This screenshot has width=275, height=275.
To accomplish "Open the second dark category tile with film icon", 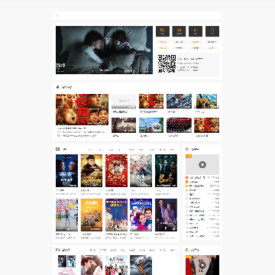I will [179, 31].
